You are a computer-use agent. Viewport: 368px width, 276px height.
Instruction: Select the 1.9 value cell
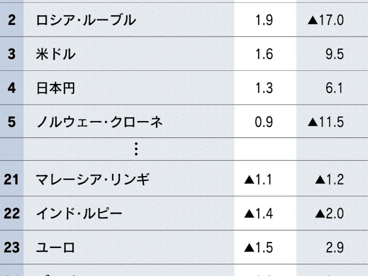[264, 21]
